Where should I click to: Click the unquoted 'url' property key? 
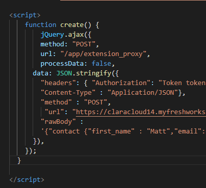point(46,54)
